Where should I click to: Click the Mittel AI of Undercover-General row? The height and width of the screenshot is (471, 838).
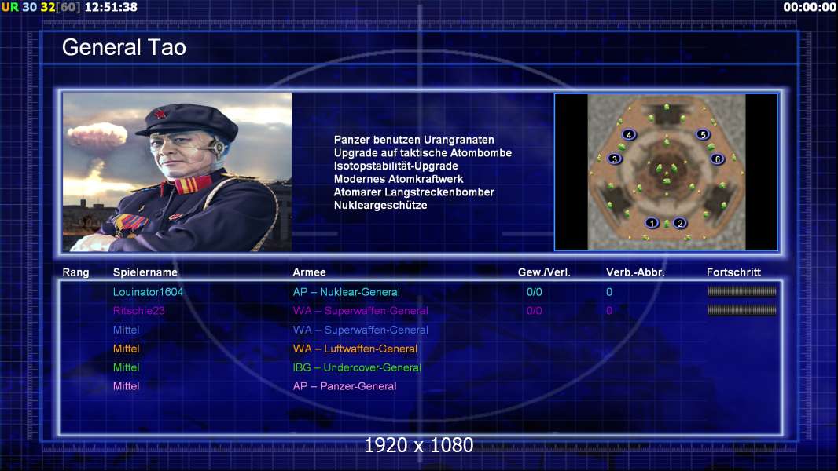126,367
